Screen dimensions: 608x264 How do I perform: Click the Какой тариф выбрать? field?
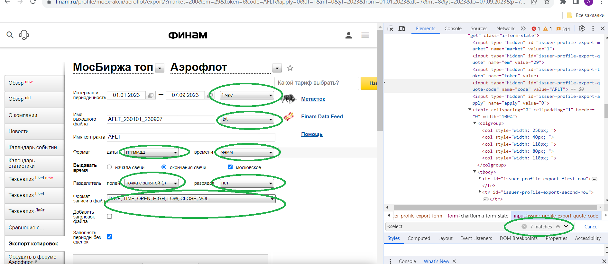[x=317, y=83]
